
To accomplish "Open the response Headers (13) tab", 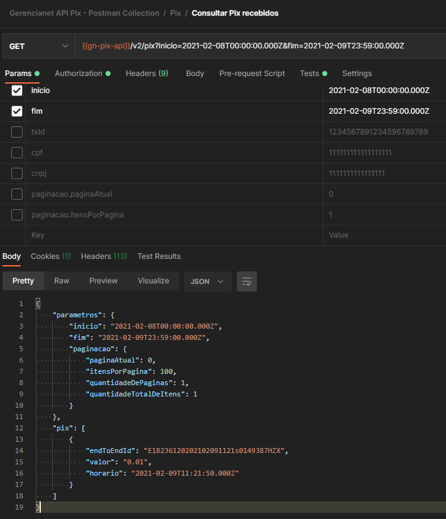I will click(x=104, y=256).
